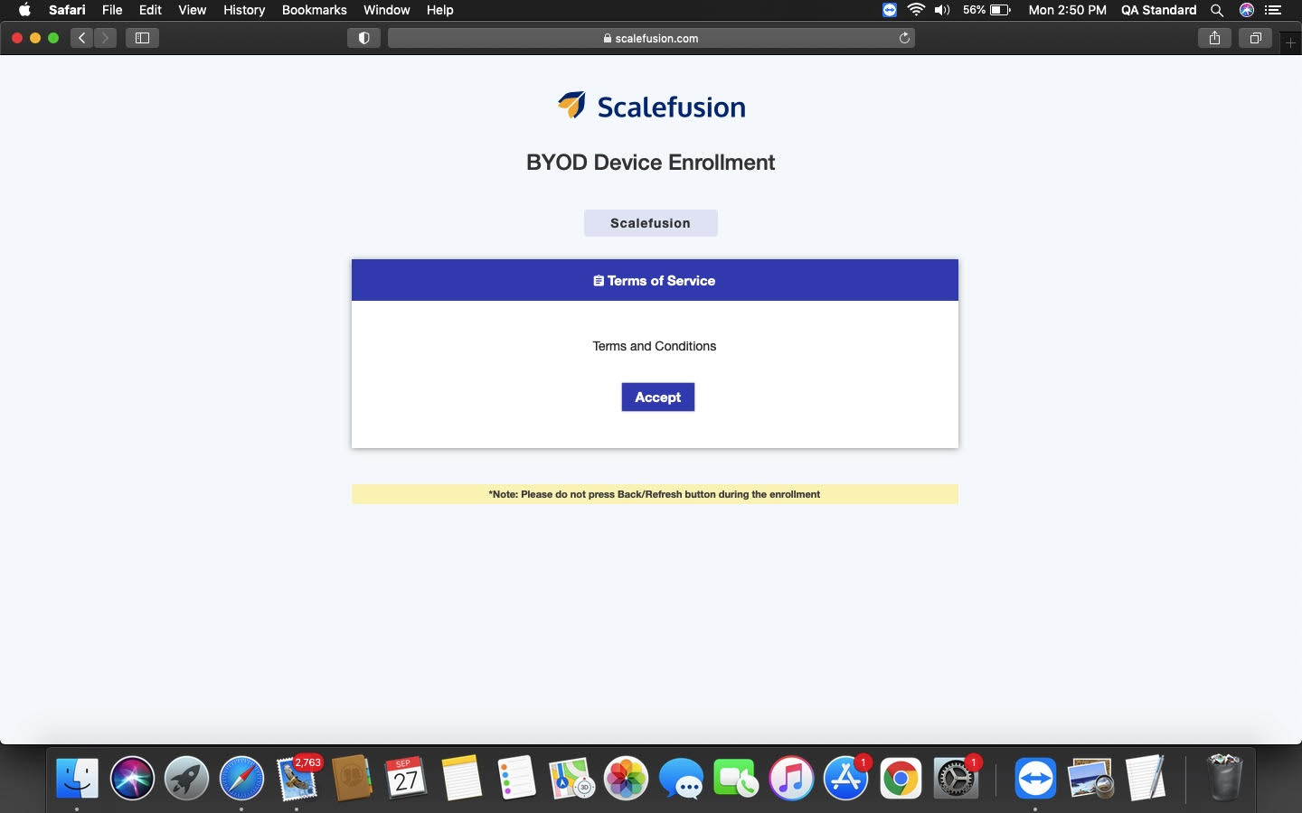Open Trash in the Dock

pyautogui.click(x=1224, y=778)
